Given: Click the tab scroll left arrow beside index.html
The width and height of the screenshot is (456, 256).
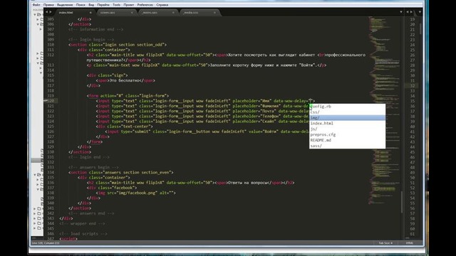Looking at the screenshot, I should pyautogui.click(x=46, y=12).
